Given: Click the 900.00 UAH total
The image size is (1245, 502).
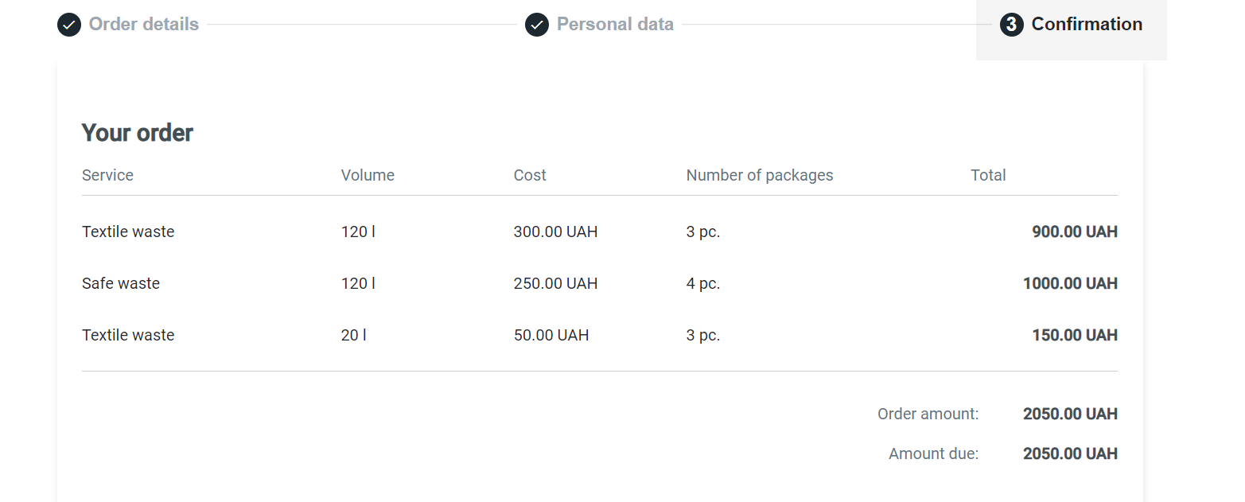Looking at the screenshot, I should click(1074, 232).
